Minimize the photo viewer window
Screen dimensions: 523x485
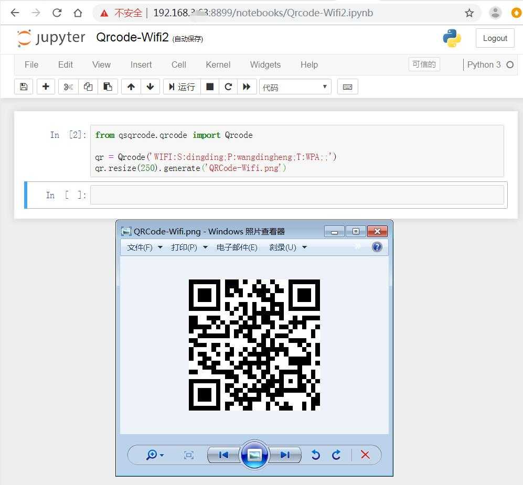click(335, 231)
